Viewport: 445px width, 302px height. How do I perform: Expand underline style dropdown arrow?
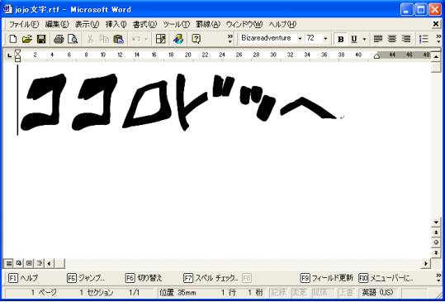pyautogui.click(x=364, y=39)
